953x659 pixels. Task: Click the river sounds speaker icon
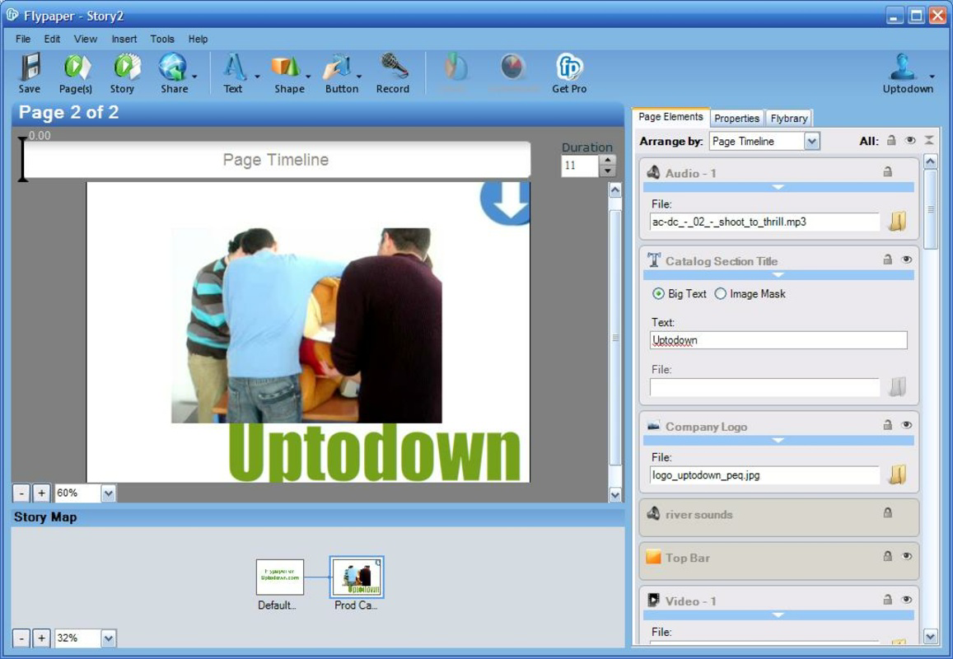(x=653, y=514)
